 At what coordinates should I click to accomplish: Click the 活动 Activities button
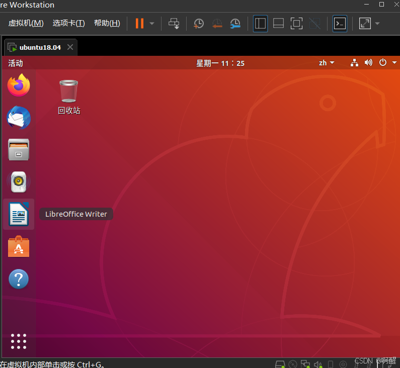16,63
